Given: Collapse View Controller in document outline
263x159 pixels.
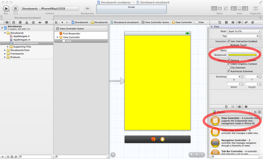Looking at the screenshot, I should (x=58, y=37).
